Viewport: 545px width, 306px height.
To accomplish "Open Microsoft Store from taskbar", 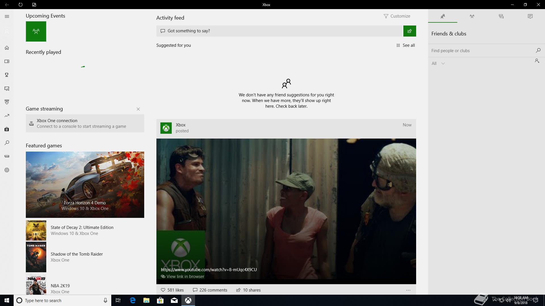I will 160,300.
